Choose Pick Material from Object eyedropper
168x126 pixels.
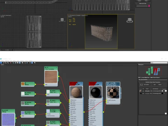pos(4,63)
